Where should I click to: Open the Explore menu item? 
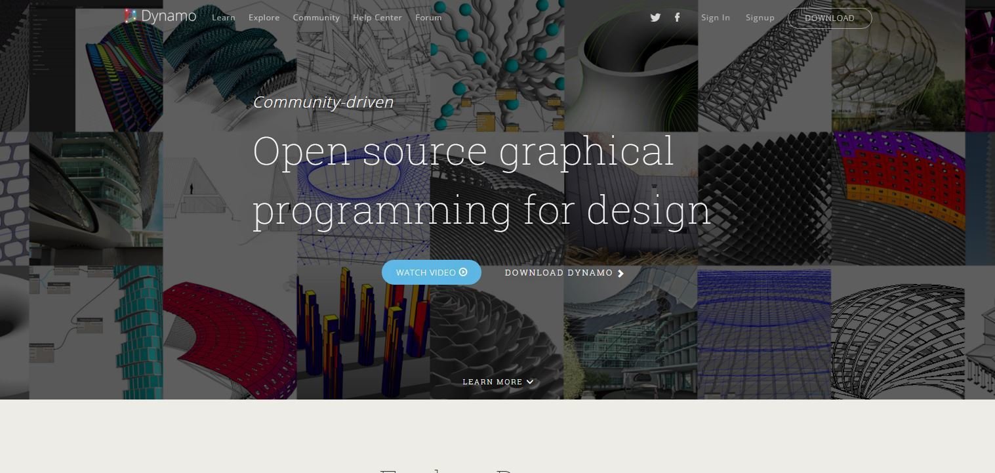[x=264, y=18]
